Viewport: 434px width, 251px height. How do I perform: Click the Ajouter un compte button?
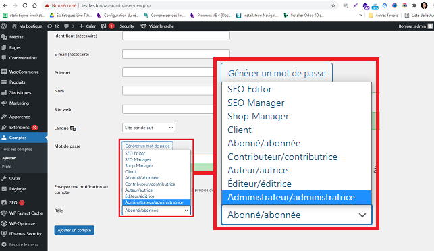click(74, 230)
